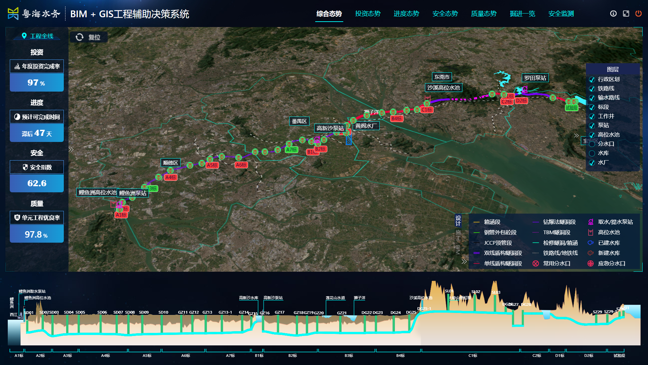Click the 粤海水务 logo
This screenshot has height=365, width=648.
click(34, 14)
